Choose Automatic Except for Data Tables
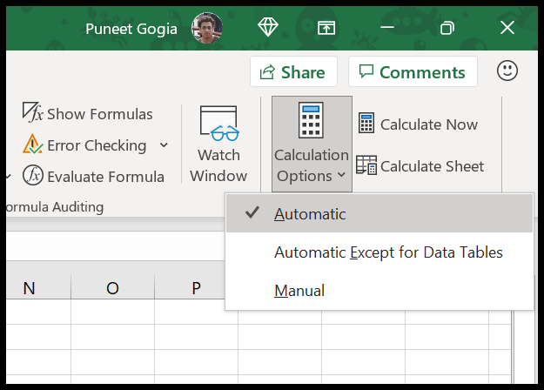The height and width of the screenshot is (390, 544). pos(388,252)
